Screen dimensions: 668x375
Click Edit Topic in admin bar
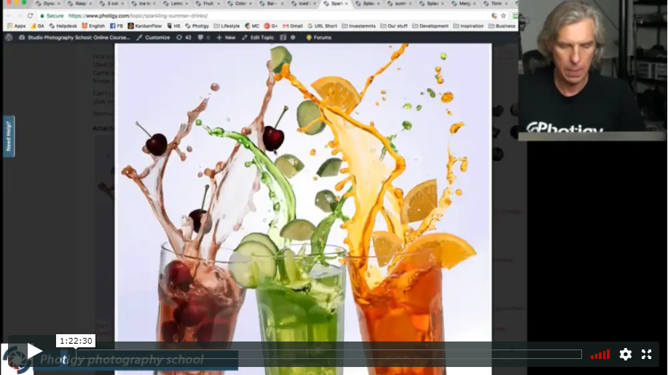(x=258, y=37)
